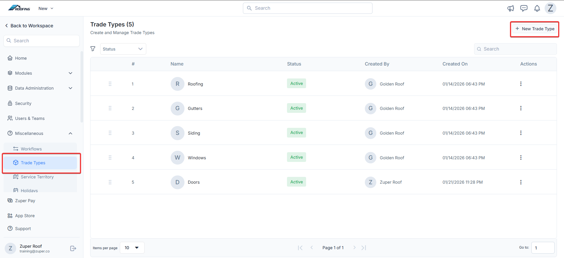The height and width of the screenshot is (258, 564).
Task: Click the Created On column header
Action: (x=455, y=64)
